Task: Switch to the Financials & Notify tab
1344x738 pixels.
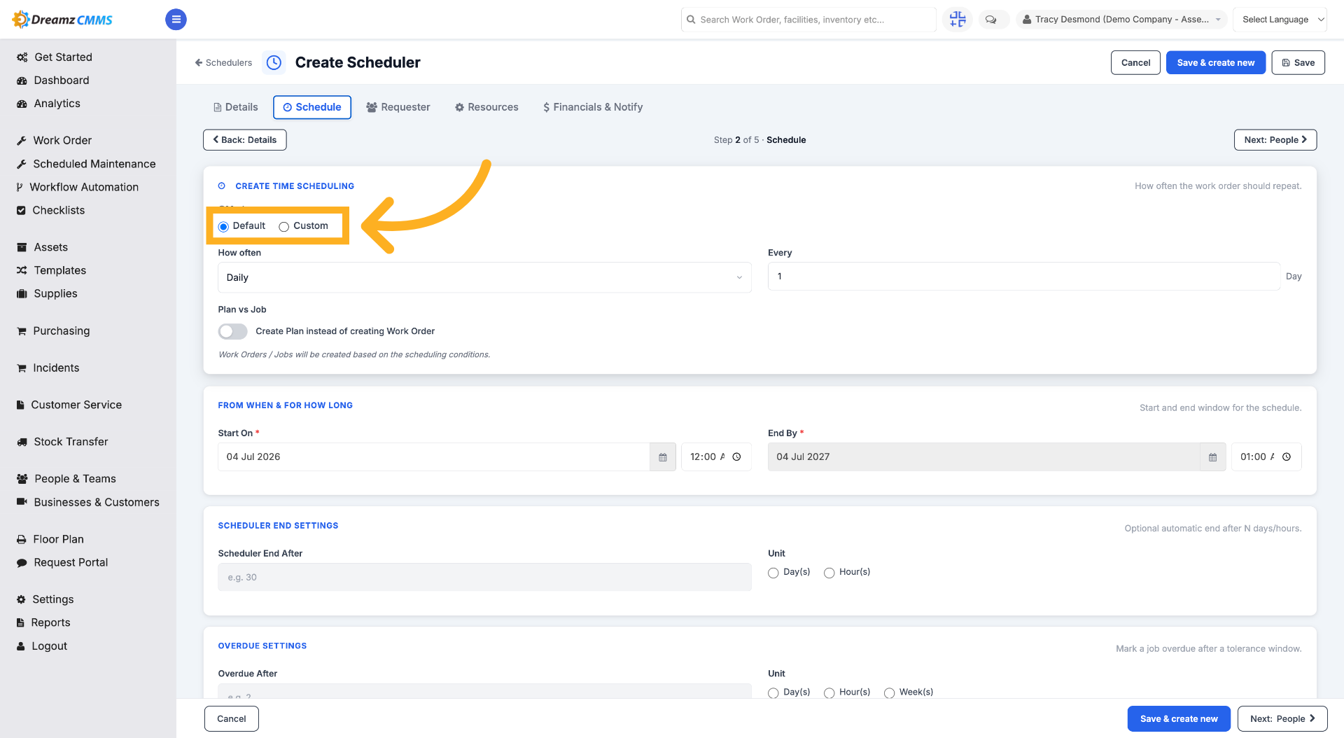Action: tap(593, 107)
